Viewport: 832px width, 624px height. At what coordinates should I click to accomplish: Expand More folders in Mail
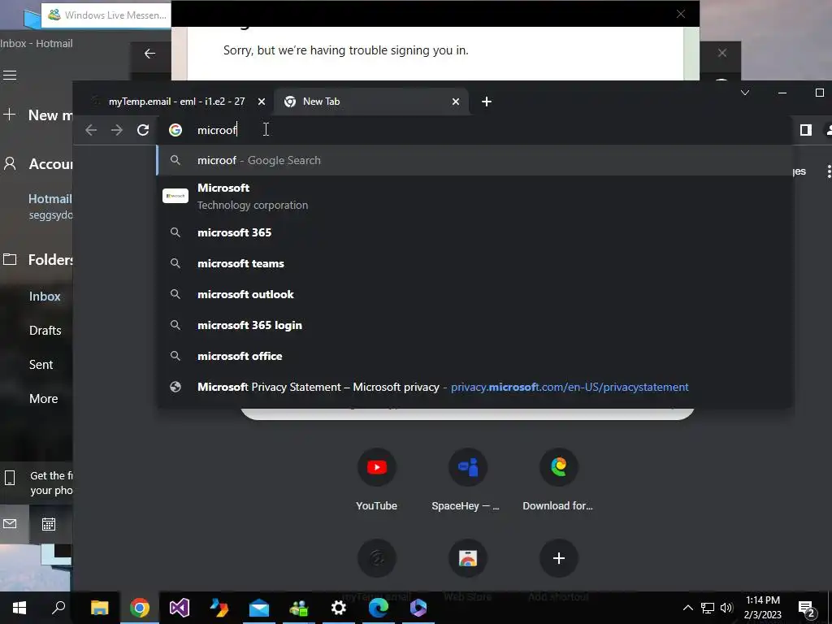pos(44,398)
